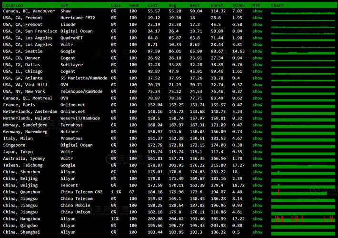The width and height of the screenshot is (338, 238).
Task: Click the '11%' loss value
Action: (x=115, y=218)
